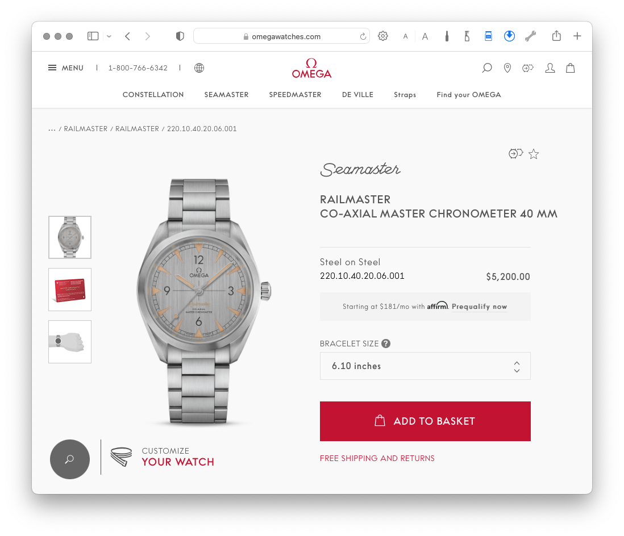Click the bracelet size help question mark

[386, 344]
